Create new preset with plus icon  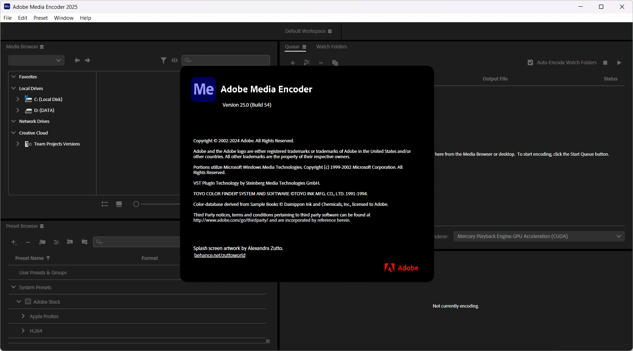(x=14, y=242)
